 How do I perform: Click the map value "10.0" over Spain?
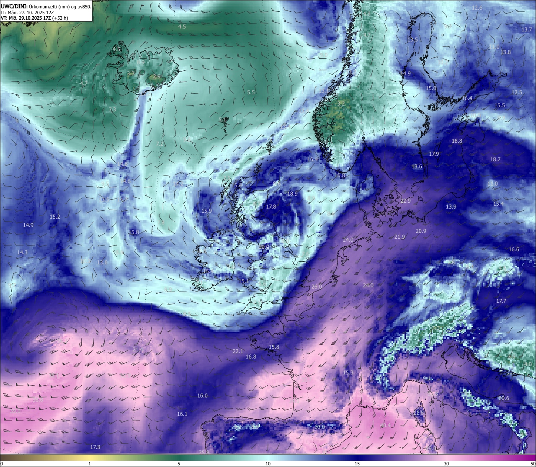(x=320, y=427)
